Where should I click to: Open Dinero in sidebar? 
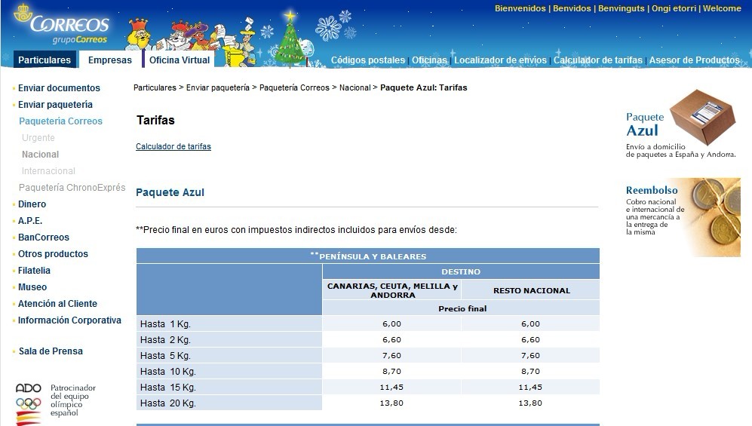click(x=32, y=204)
